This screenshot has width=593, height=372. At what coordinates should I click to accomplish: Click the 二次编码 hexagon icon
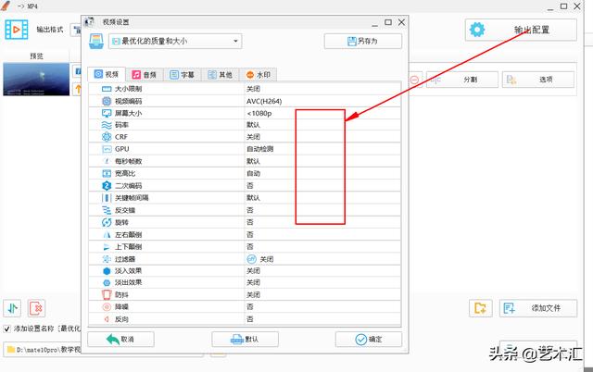pos(107,186)
